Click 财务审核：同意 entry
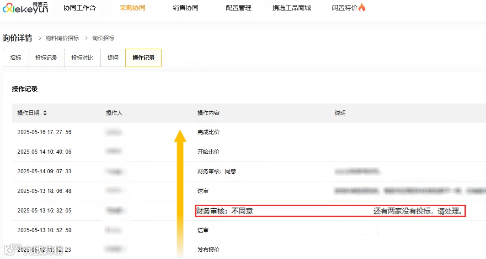The height and width of the screenshot is (259, 486). click(x=217, y=171)
